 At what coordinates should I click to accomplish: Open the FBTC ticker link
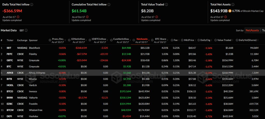10,54
